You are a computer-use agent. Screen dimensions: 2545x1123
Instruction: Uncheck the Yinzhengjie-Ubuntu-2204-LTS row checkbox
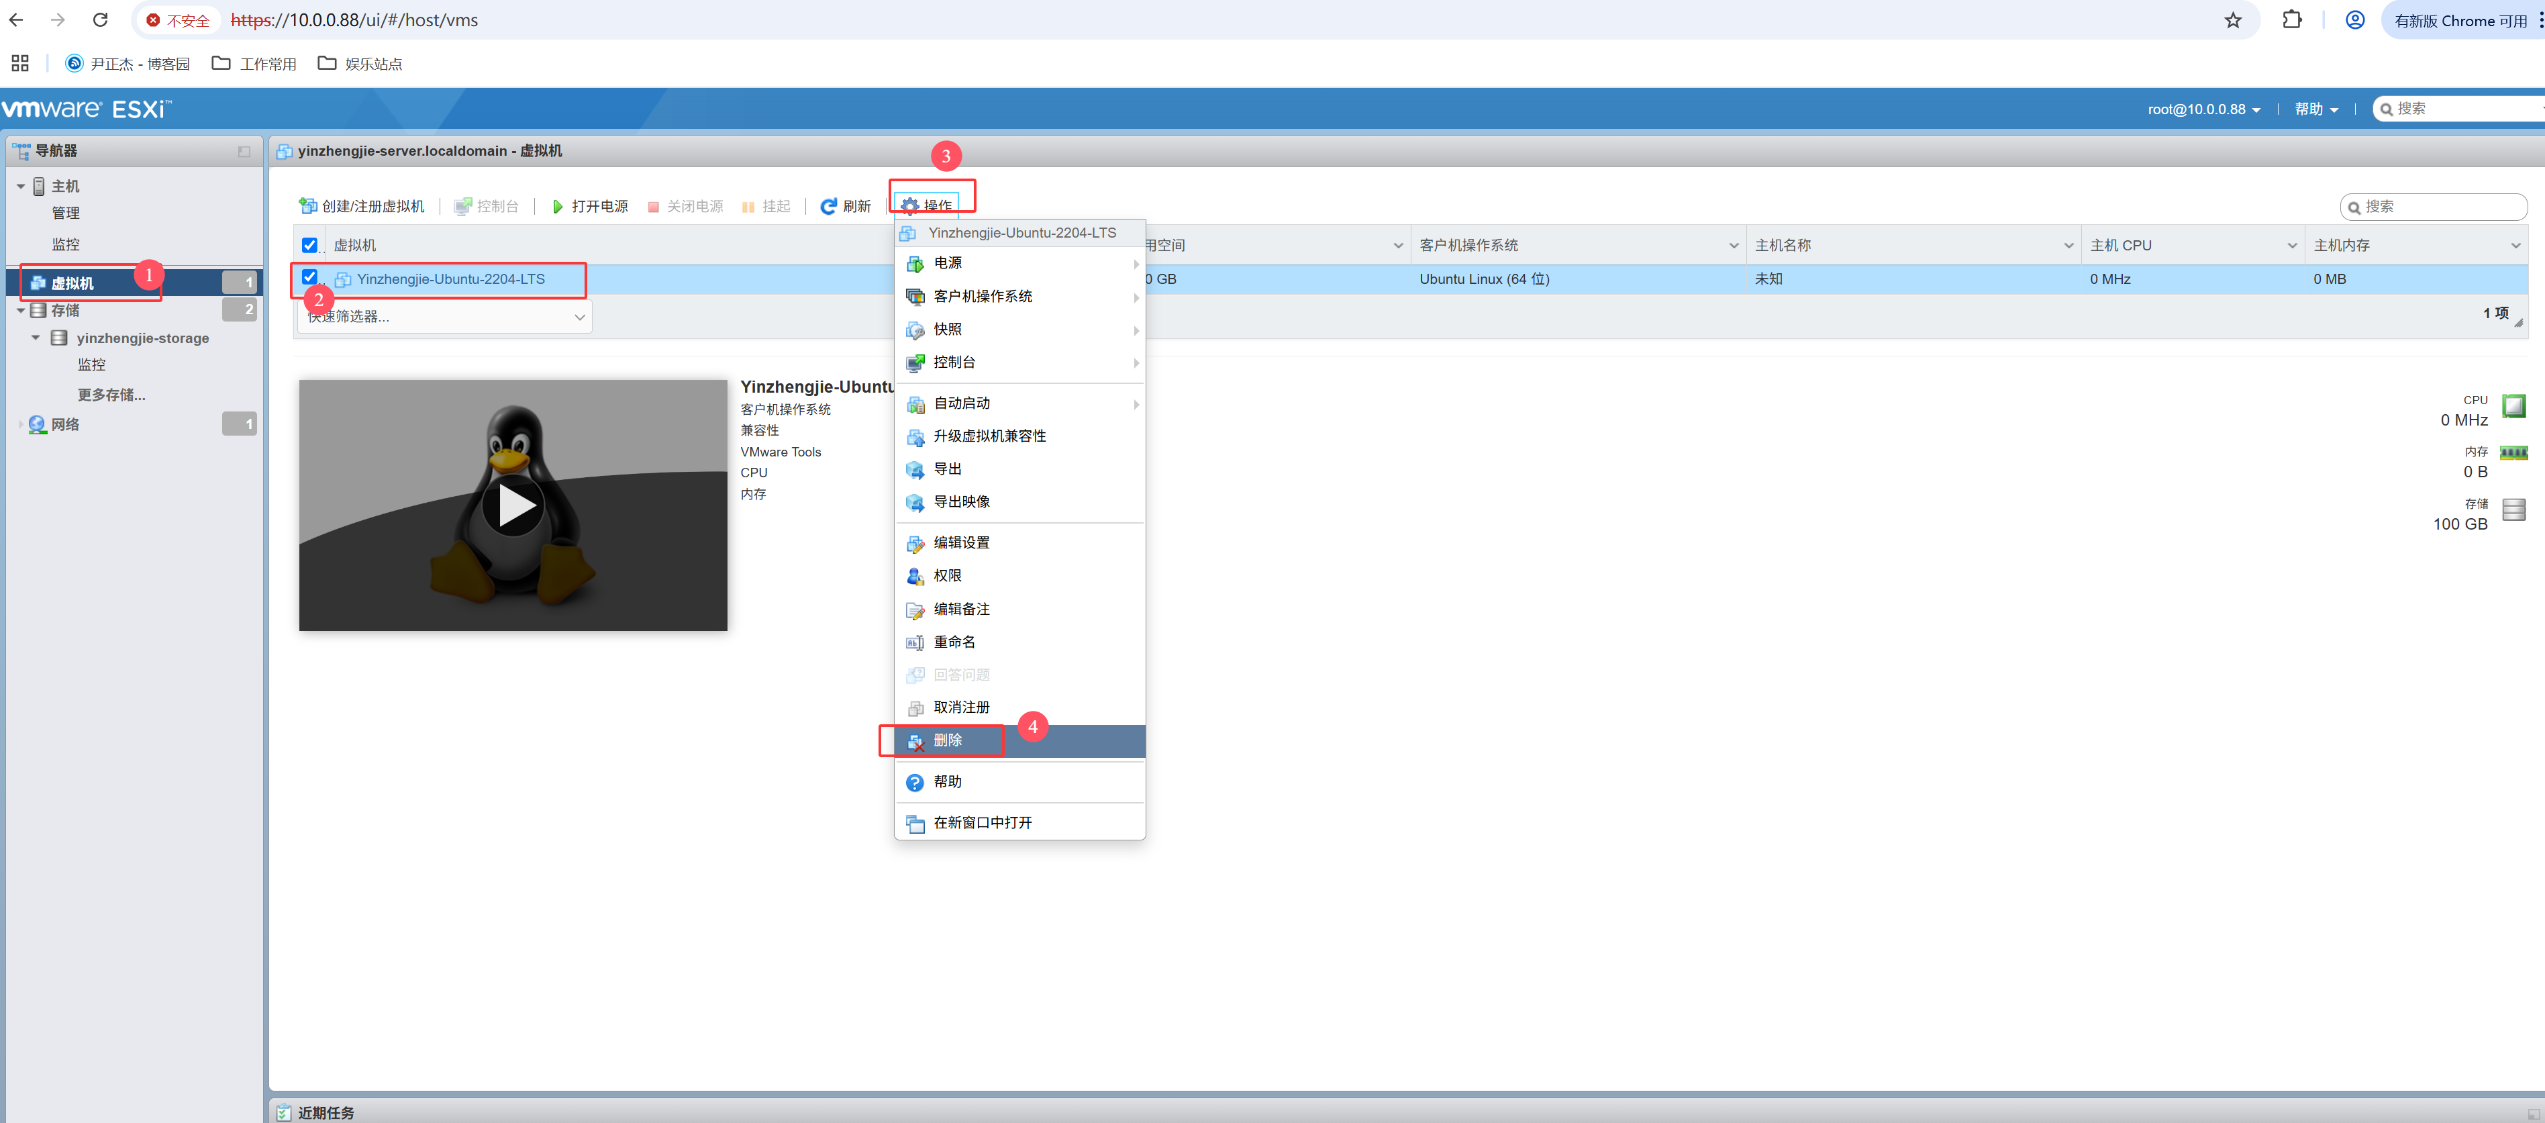point(309,277)
